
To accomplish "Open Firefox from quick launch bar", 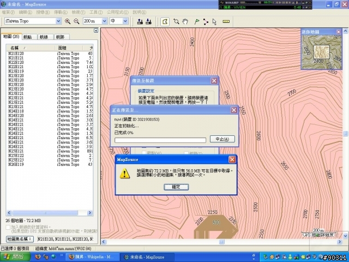I will pyautogui.click(x=38, y=257).
